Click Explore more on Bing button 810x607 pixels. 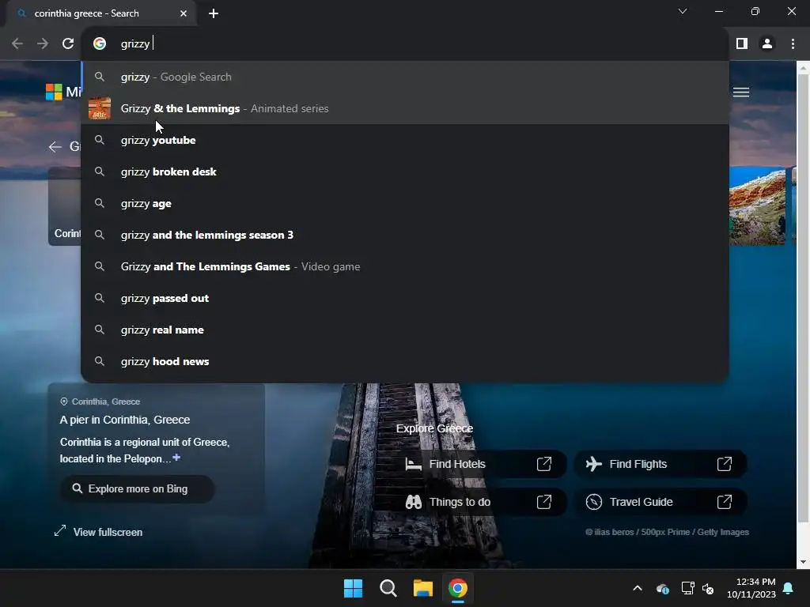tap(137, 488)
